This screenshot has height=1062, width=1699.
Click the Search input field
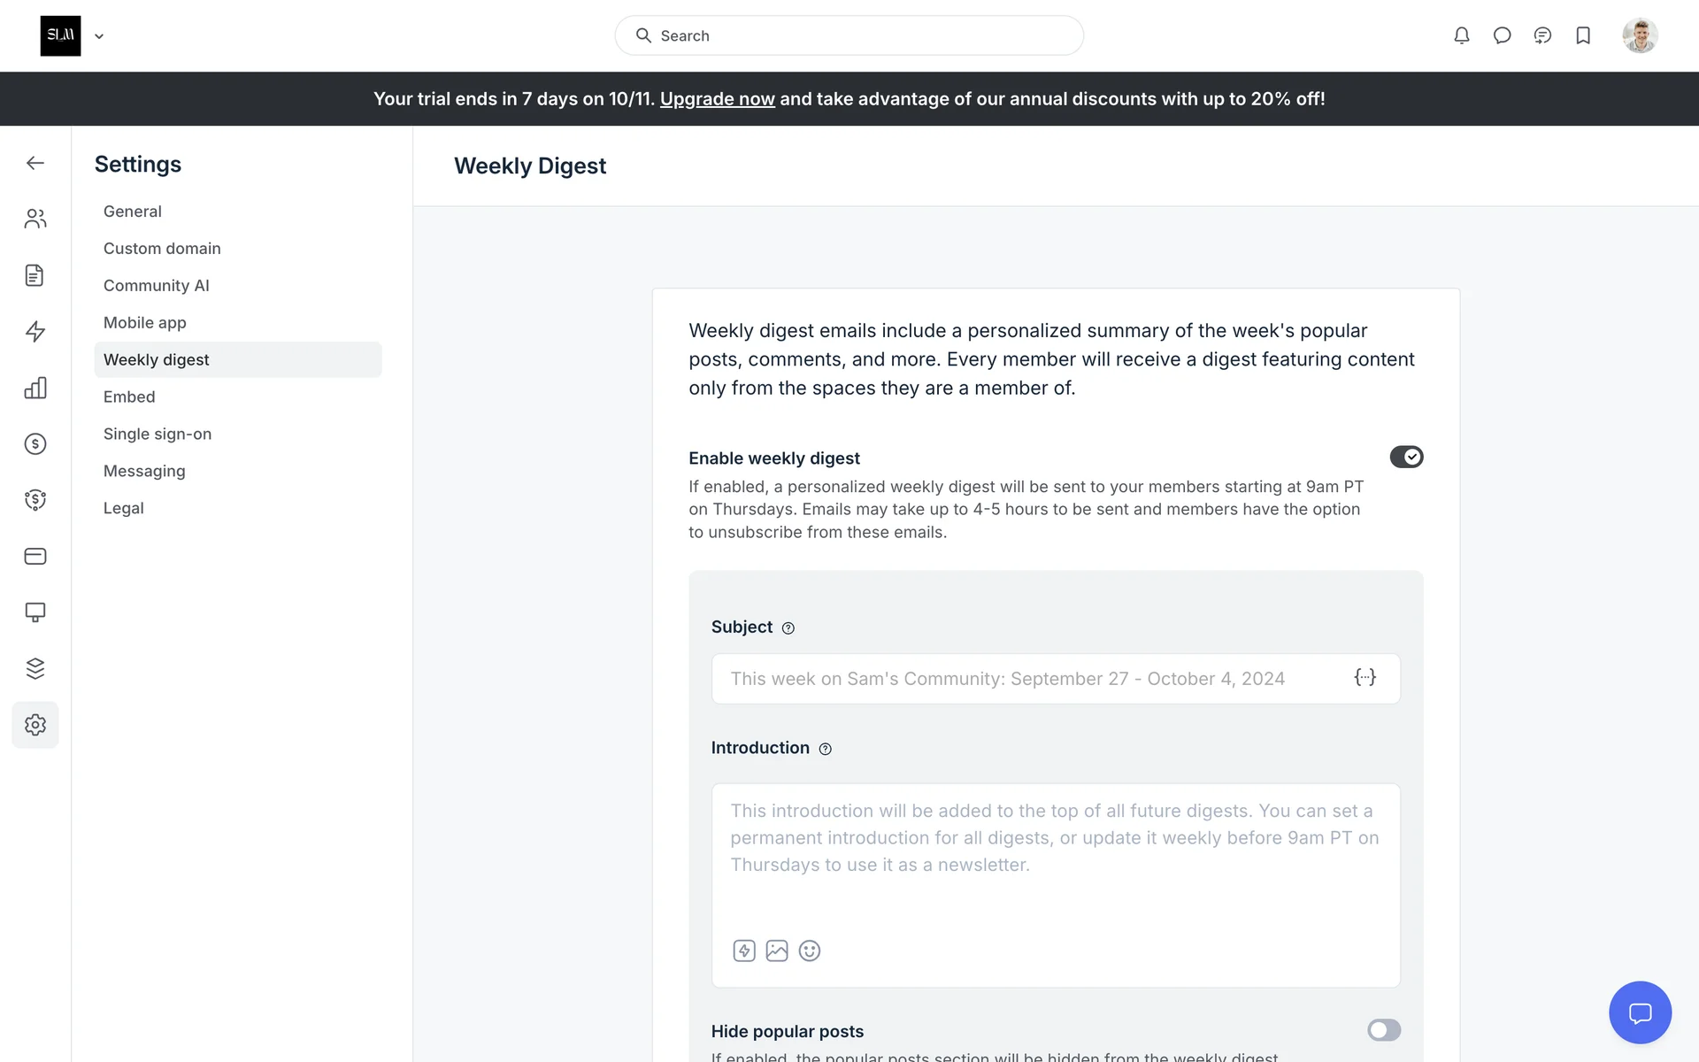[x=849, y=35]
